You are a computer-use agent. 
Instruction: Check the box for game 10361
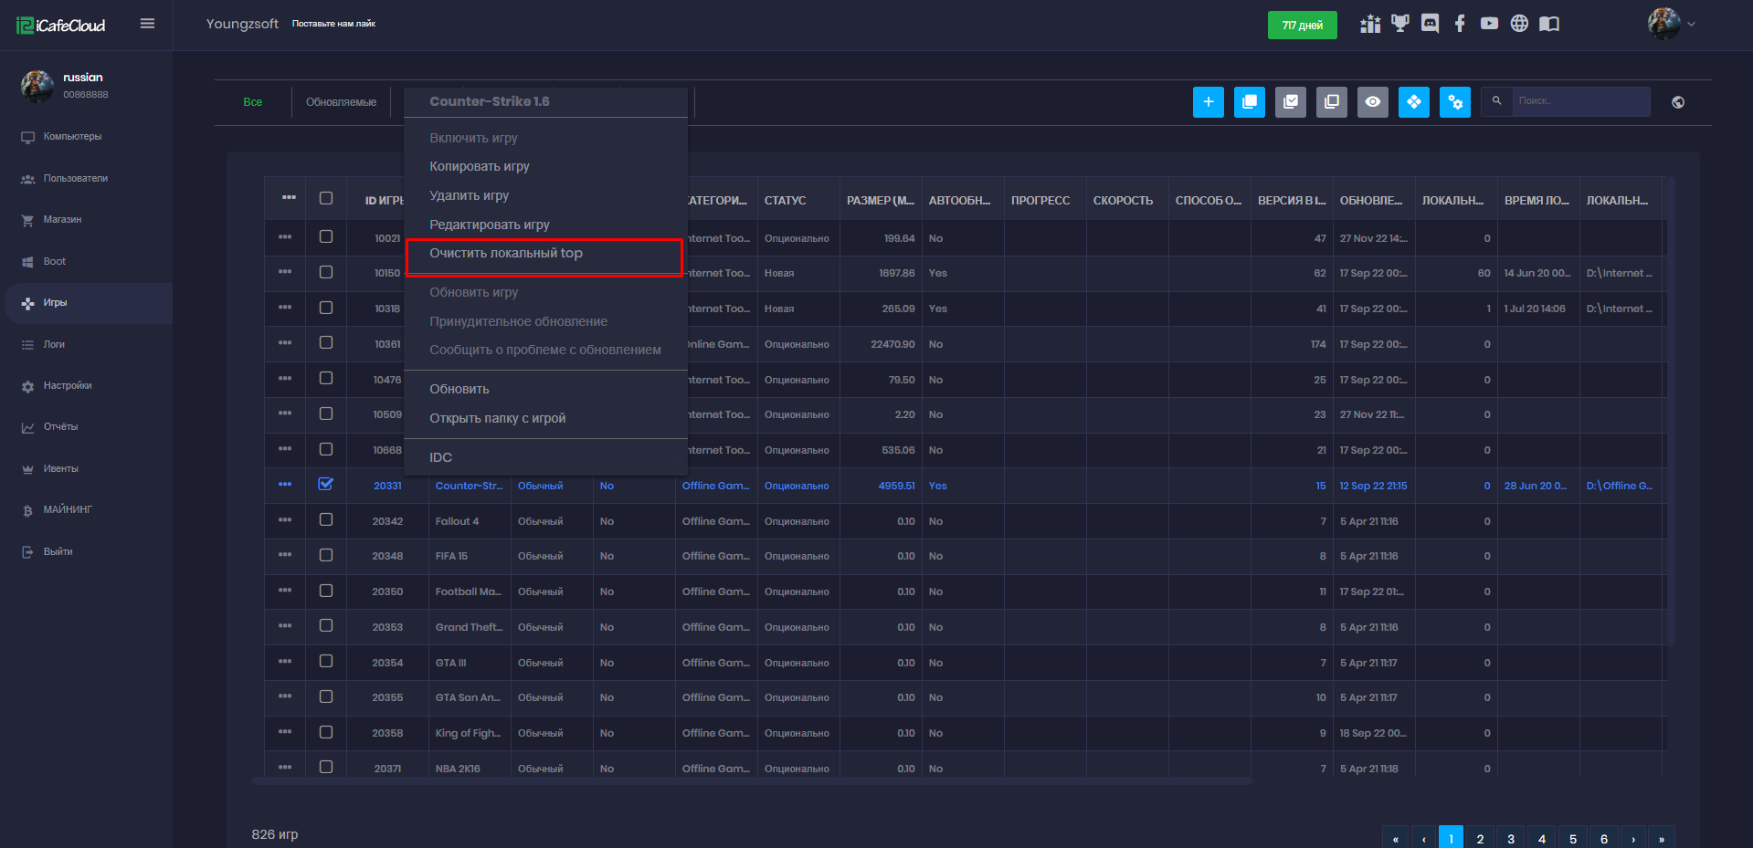tap(326, 342)
